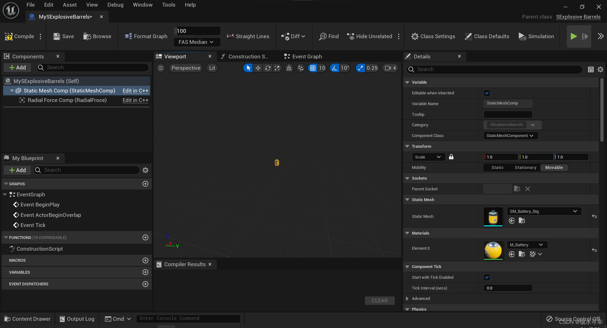The image size is (607, 328).
Task: Activate the Find tool in the toolbar
Action: tap(329, 36)
